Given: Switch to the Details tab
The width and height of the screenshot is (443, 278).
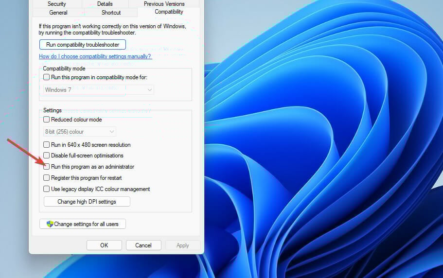Looking at the screenshot, I should (x=105, y=4).
